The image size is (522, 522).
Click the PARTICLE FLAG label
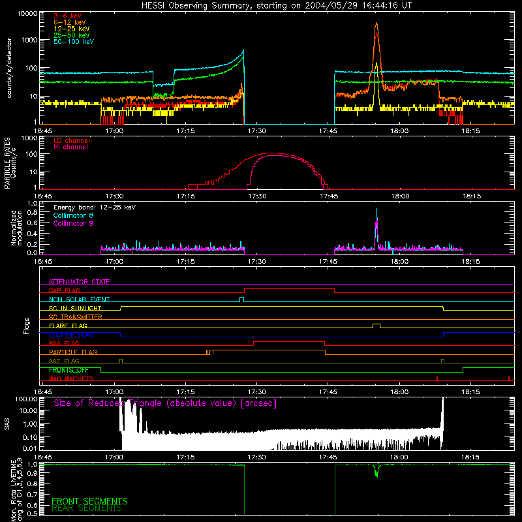coord(73,352)
